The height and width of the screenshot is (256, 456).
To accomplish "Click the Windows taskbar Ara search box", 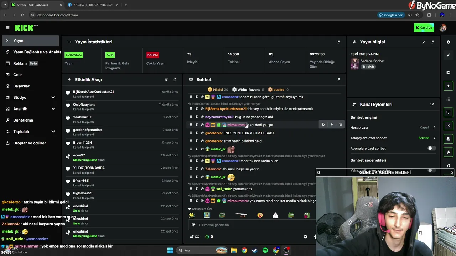I will (202, 250).
